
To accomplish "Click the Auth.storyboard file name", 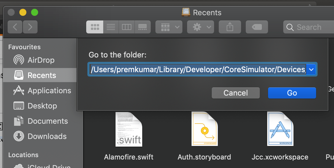I will [x=204, y=157].
